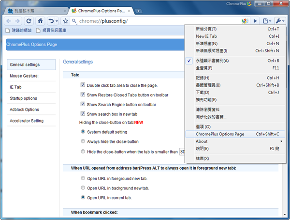Go to the Home page icon
The width and height of the screenshot is (290, 220).
(x=40, y=21)
